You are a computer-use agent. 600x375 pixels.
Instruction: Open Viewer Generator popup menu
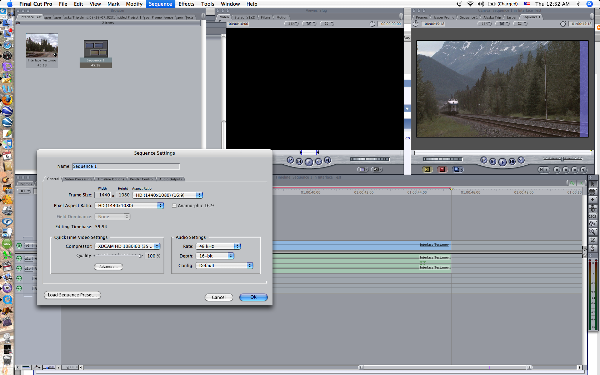[377, 170]
